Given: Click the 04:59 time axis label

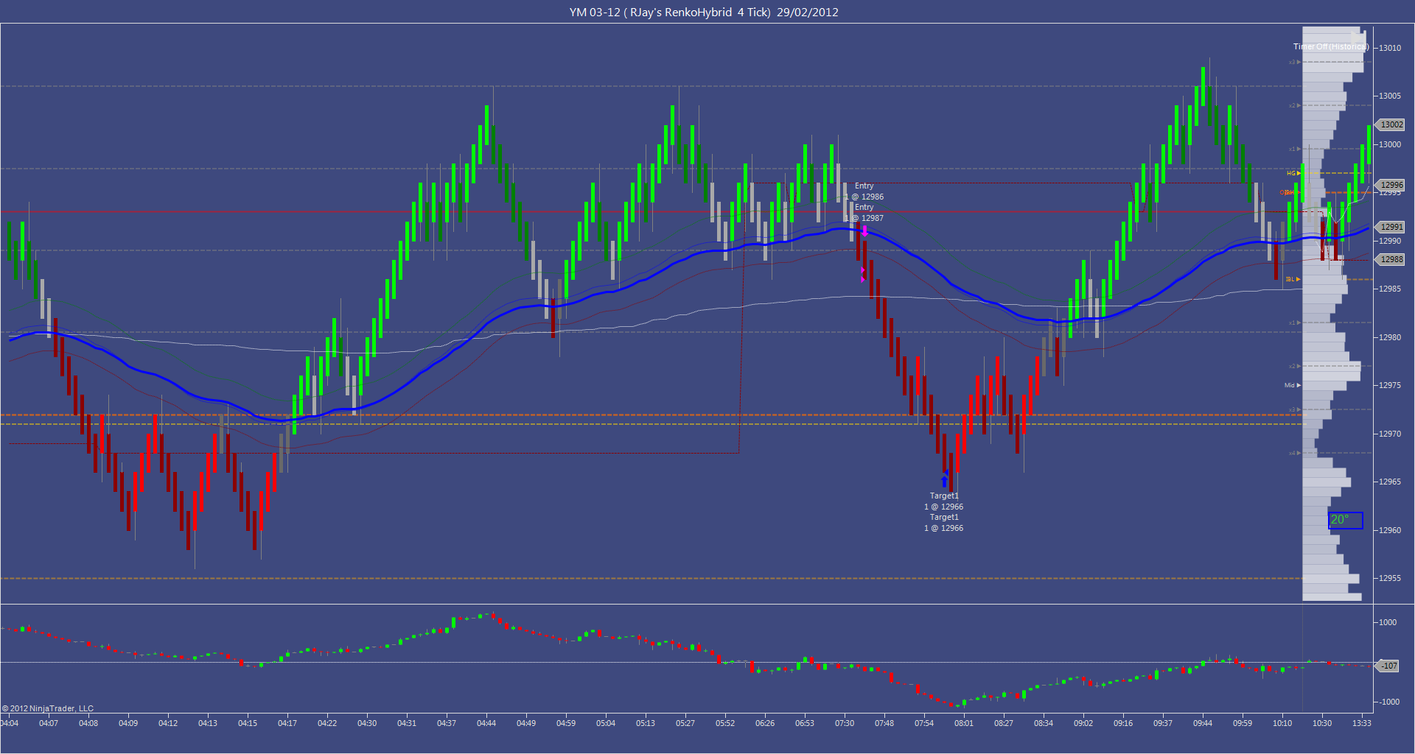Looking at the screenshot, I should click(x=566, y=723).
